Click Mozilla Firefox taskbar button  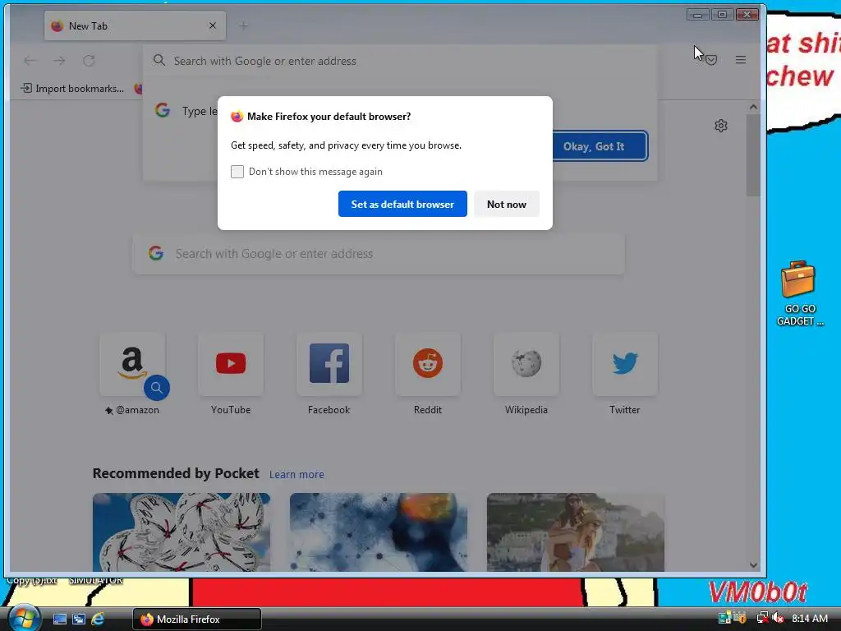(197, 619)
